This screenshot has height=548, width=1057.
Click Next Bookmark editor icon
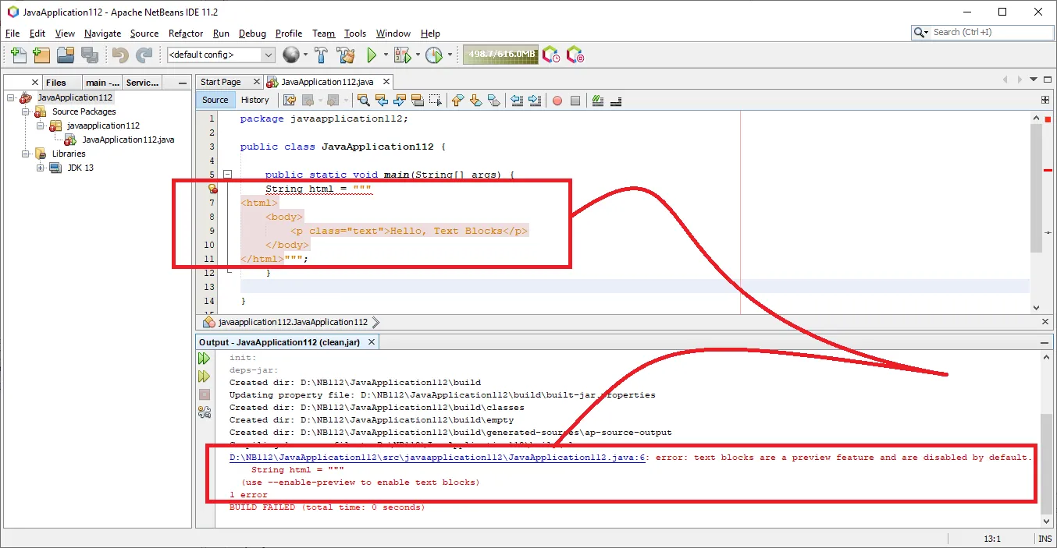coord(476,100)
